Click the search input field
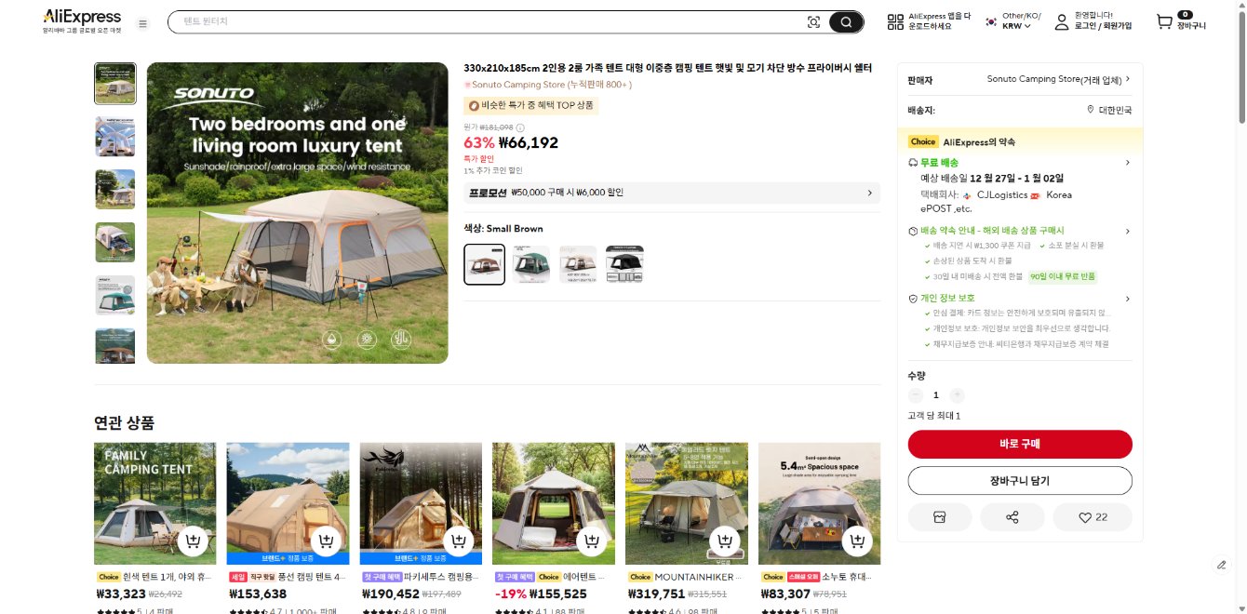The width and height of the screenshot is (1247, 614). 484,21
